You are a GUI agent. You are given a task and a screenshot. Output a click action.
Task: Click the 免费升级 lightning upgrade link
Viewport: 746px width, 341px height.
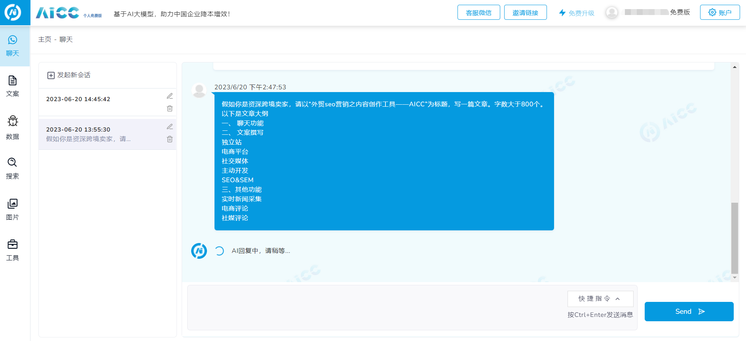[x=577, y=13]
